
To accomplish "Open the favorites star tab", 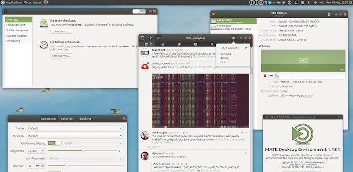I will coord(179,44).
